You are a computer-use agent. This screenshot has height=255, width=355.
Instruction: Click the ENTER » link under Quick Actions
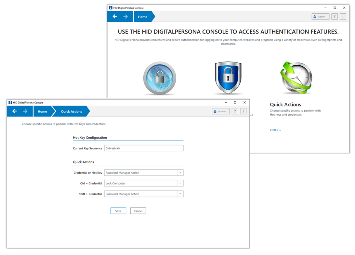[x=275, y=130]
